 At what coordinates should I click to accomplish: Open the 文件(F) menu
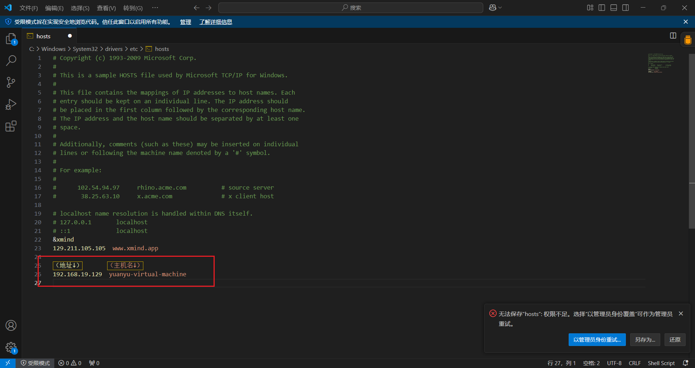pos(29,8)
